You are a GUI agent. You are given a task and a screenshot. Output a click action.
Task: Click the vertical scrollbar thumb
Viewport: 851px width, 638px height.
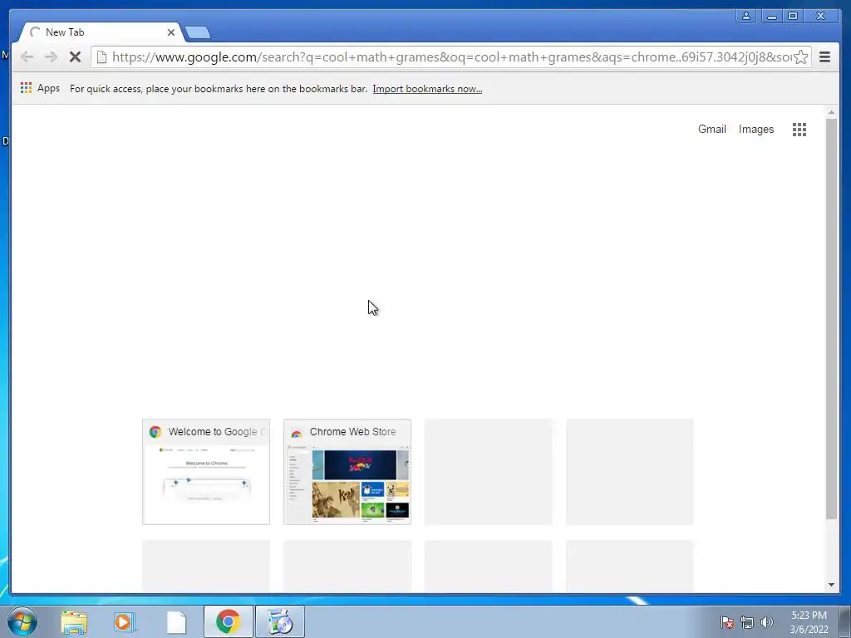tap(831, 318)
